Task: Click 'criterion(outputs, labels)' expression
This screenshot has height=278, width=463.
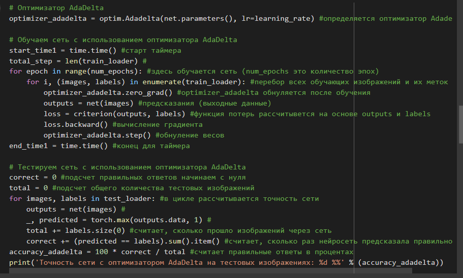Action: [129, 114]
